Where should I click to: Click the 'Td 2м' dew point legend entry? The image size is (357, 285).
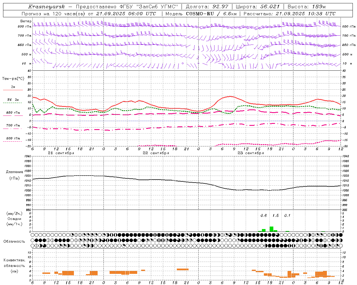click(13, 100)
